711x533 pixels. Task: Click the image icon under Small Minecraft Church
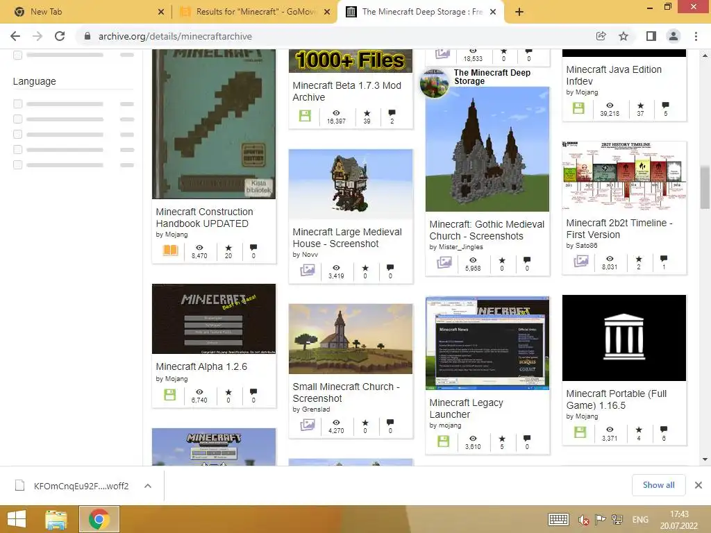click(x=307, y=425)
